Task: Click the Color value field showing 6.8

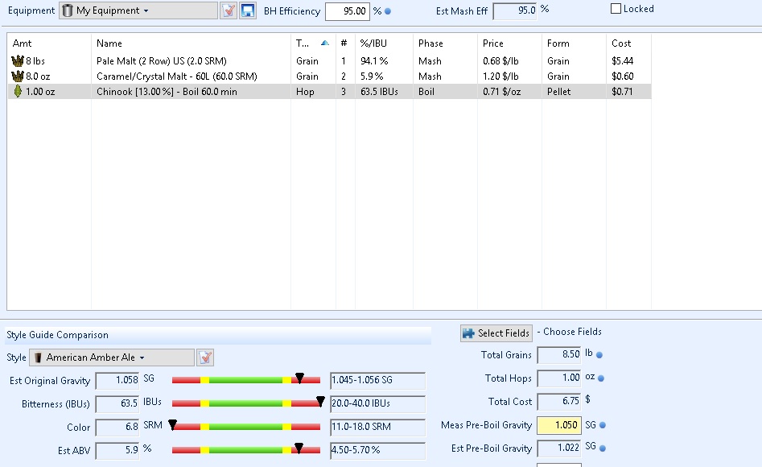Action: [x=117, y=427]
